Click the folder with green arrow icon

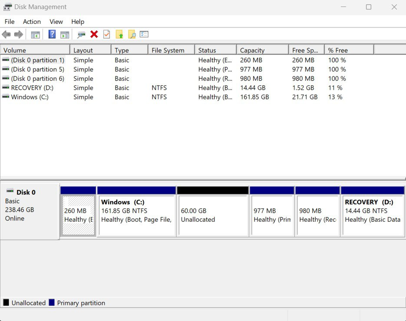(x=119, y=35)
